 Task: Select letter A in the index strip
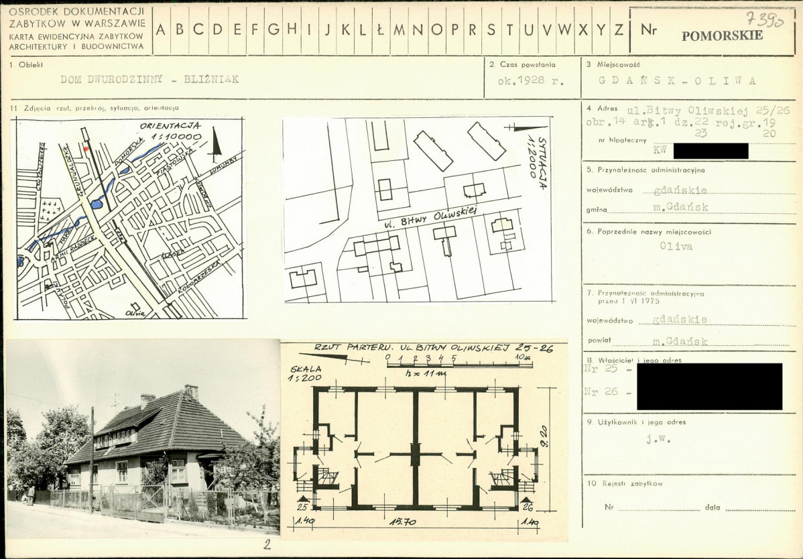click(161, 29)
